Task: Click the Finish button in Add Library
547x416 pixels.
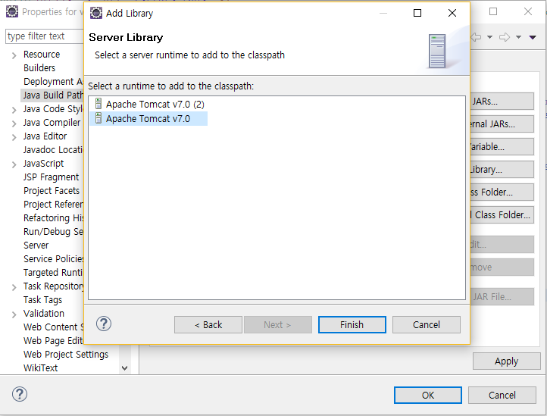Action: pos(352,325)
